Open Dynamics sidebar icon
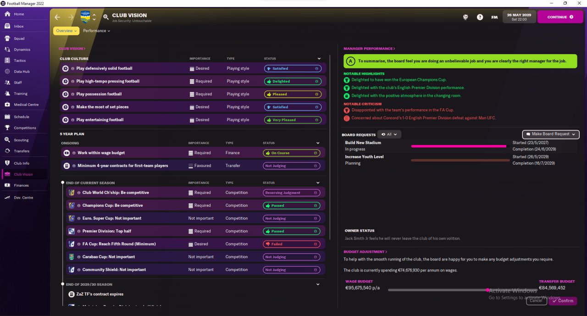Image resolution: width=587 pixels, height=316 pixels. [x=7, y=50]
